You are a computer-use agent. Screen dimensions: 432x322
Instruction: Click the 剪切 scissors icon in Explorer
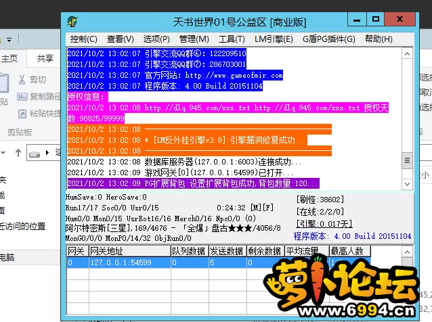click(x=22, y=80)
